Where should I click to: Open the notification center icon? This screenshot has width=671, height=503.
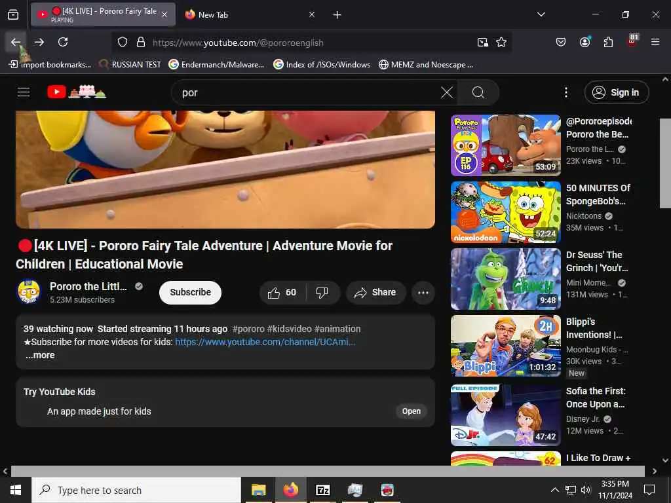[x=649, y=490]
